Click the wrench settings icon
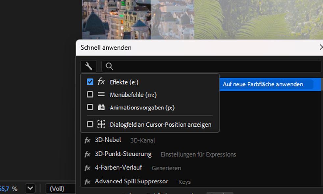 [x=88, y=66]
